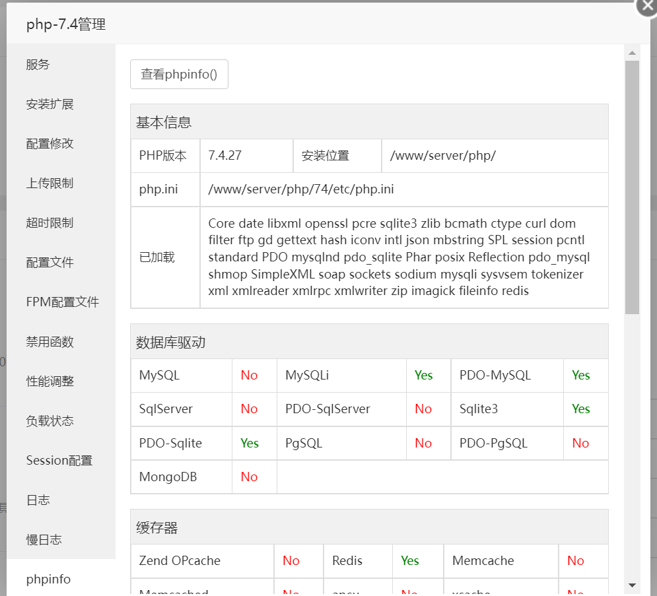Click the loaded extensions list text
The height and width of the screenshot is (596, 657).
point(399,257)
